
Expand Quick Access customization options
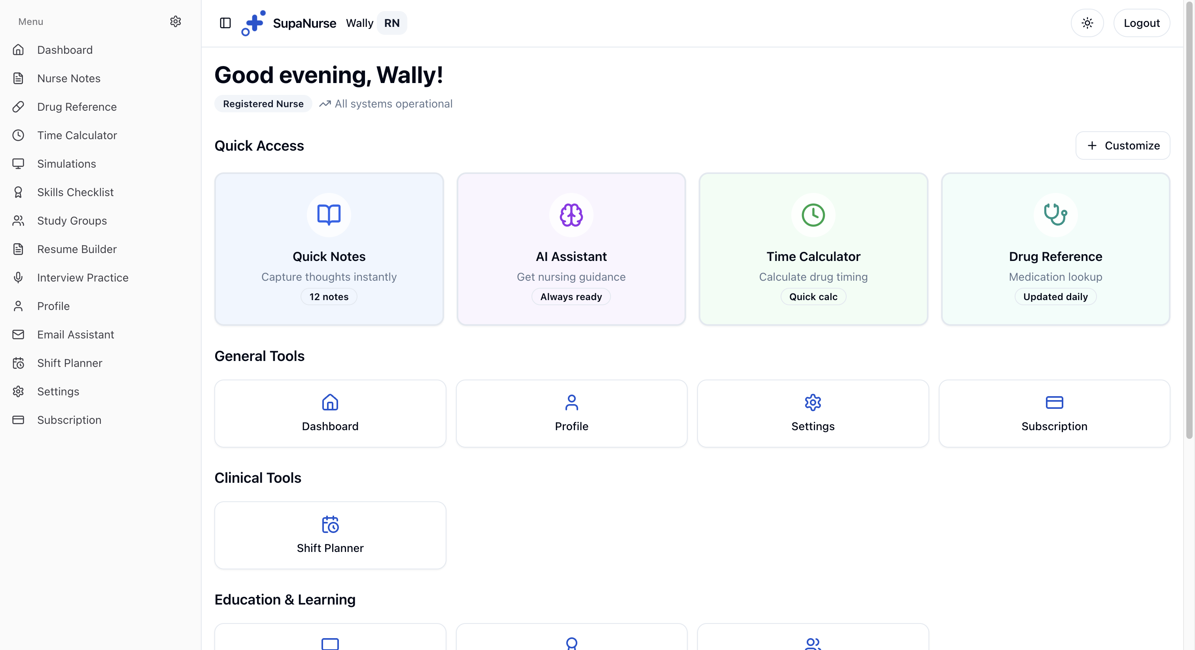(1123, 145)
